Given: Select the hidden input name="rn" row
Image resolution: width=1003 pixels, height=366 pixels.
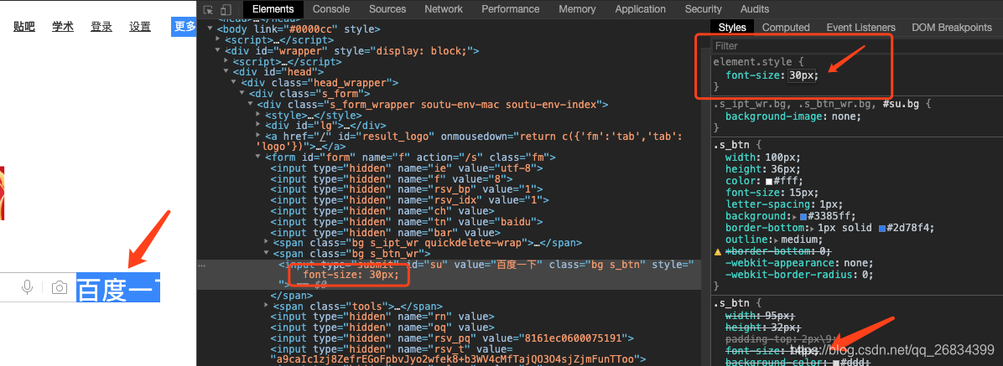Looking at the screenshot, I should (x=382, y=317).
